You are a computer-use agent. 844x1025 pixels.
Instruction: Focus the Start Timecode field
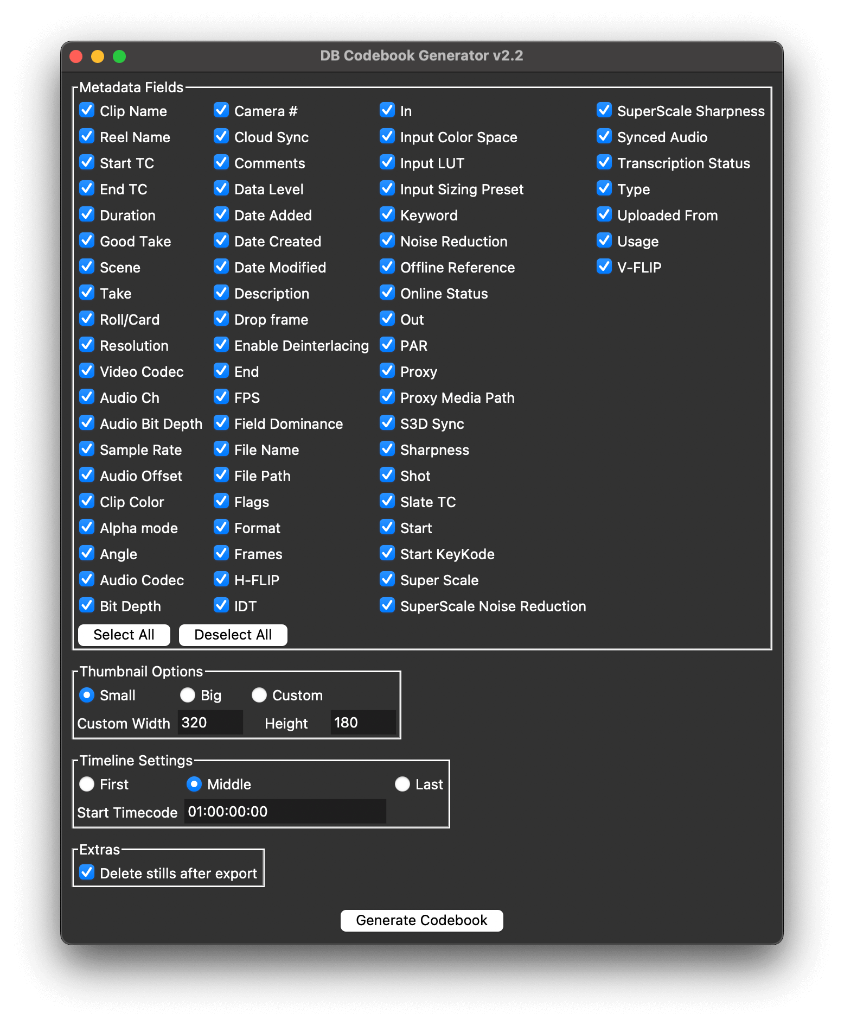click(285, 812)
